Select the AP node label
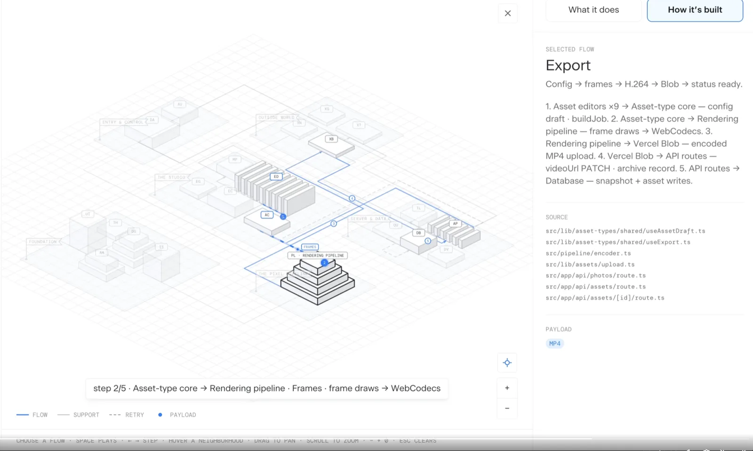 [455, 224]
